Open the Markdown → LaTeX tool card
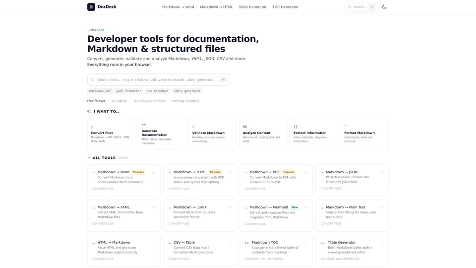The image size is (476, 268). (x=200, y=216)
